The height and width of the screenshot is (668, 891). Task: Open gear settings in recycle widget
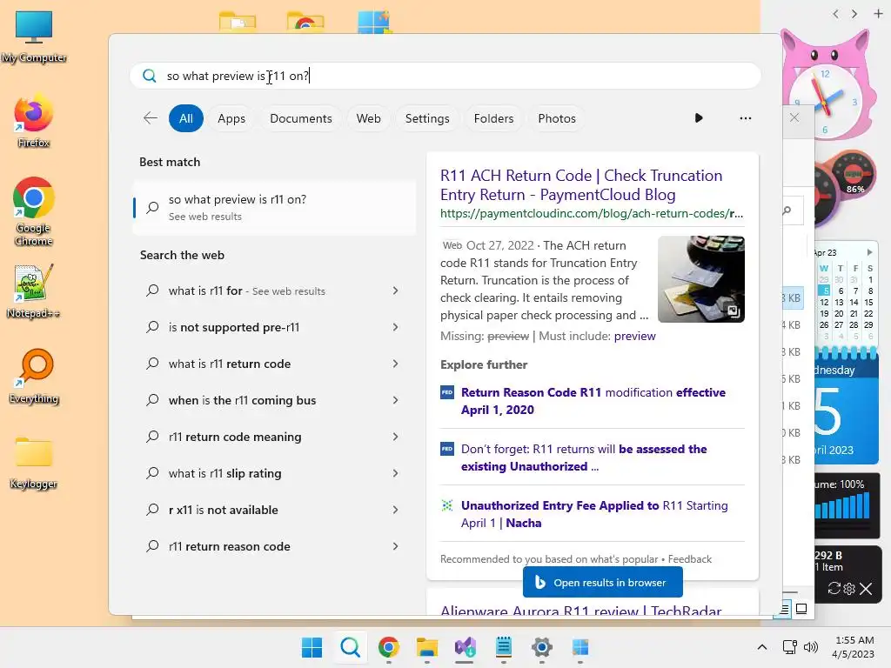pos(849,589)
